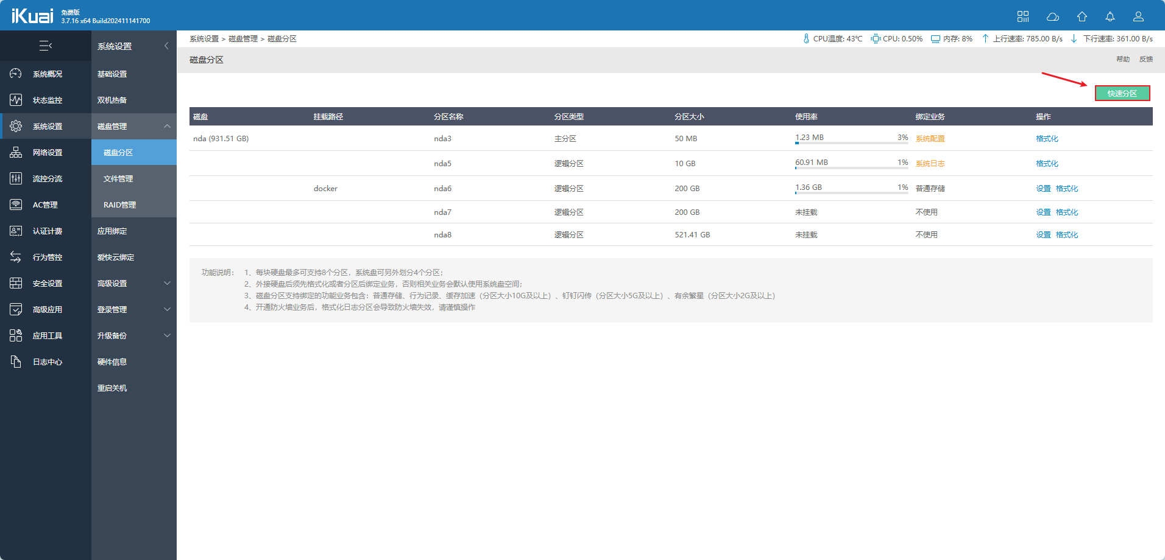Viewport: 1165px width, 560px height.
Task: Open notifications bell icon
Action: [x=1110, y=16]
